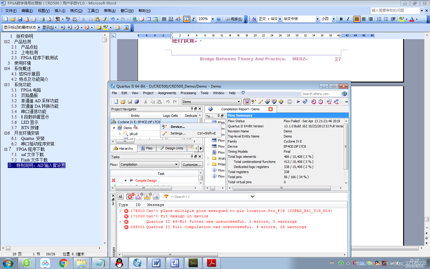Center-align text in Word toolbar
430x269 pixels.
tap(364, 19)
